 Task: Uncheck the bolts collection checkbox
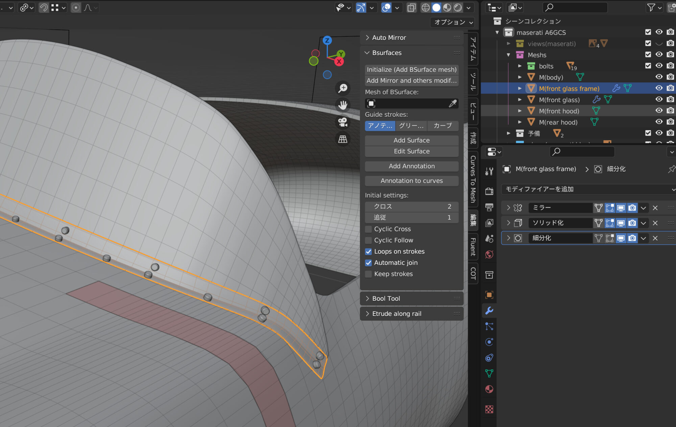click(648, 66)
